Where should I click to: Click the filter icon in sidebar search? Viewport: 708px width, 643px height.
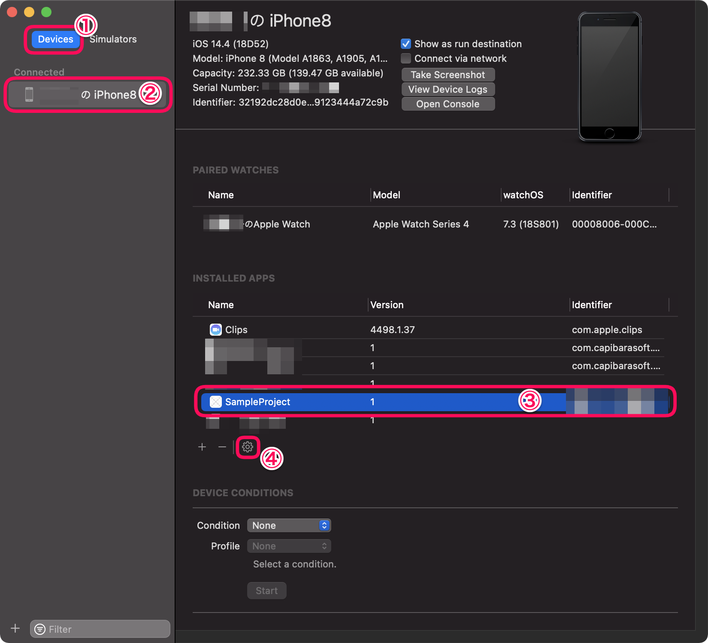40,629
